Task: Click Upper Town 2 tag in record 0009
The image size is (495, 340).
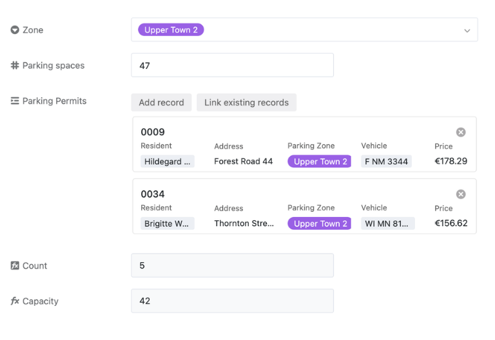Action: click(319, 162)
